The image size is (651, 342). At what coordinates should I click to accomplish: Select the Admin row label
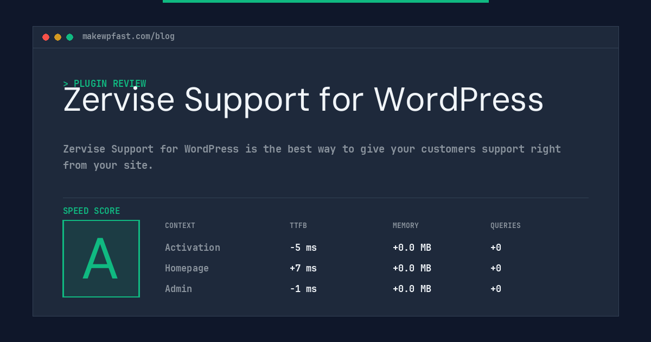(x=178, y=289)
